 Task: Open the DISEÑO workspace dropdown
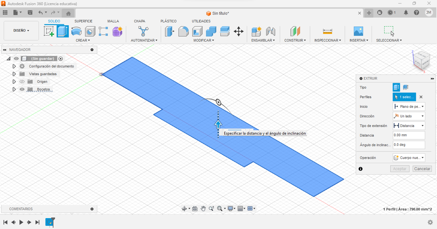pos(21,31)
